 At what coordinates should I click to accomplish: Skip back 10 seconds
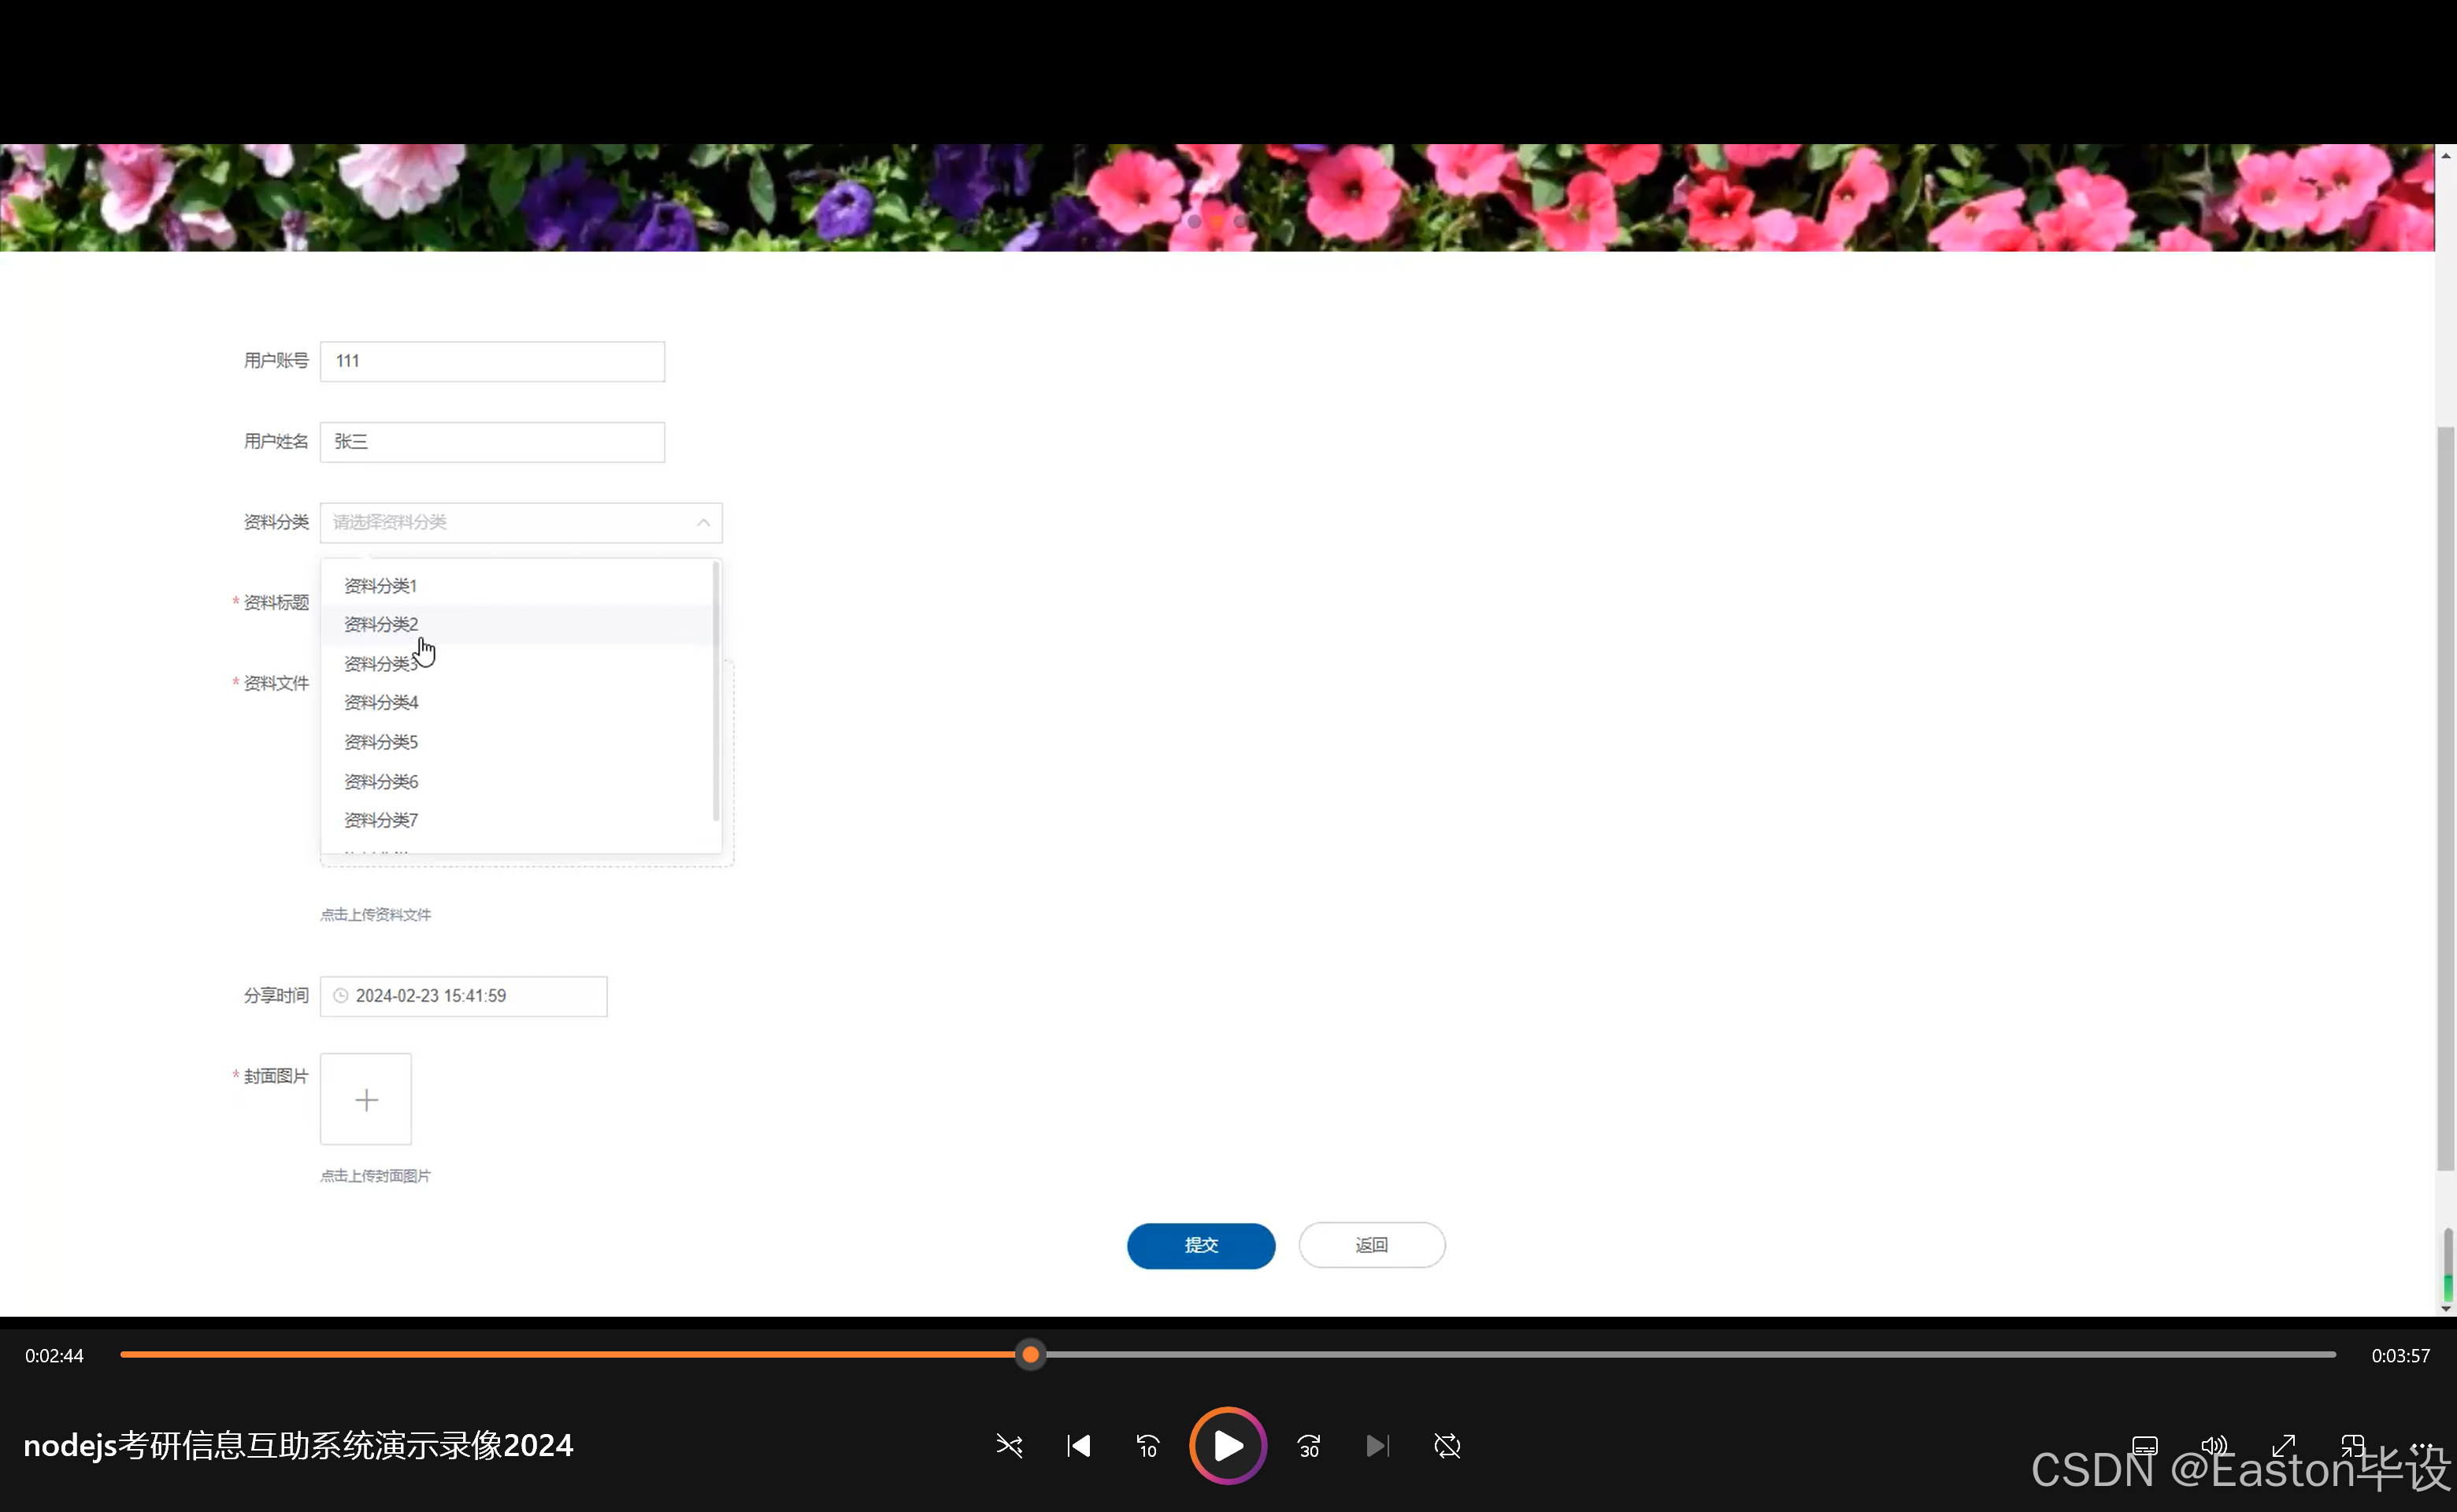coord(1147,1446)
